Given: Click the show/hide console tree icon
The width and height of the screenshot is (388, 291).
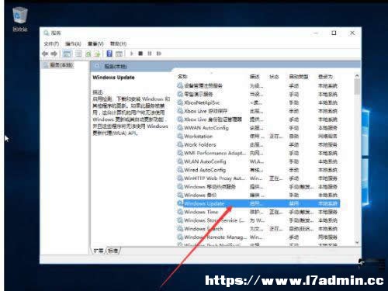Looking at the screenshot, I should point(67,54).
